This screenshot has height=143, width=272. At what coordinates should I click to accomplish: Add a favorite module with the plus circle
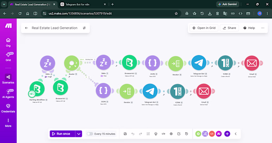227,134
